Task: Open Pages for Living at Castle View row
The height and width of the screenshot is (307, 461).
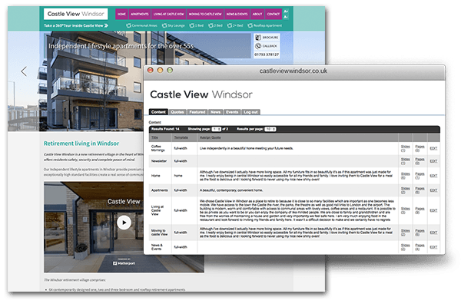Action: pyautogui.click(x=420, y=210)
